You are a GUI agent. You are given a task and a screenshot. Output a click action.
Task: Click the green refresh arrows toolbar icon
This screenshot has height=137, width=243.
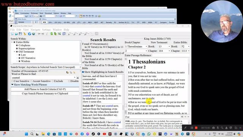coord(51,34)
